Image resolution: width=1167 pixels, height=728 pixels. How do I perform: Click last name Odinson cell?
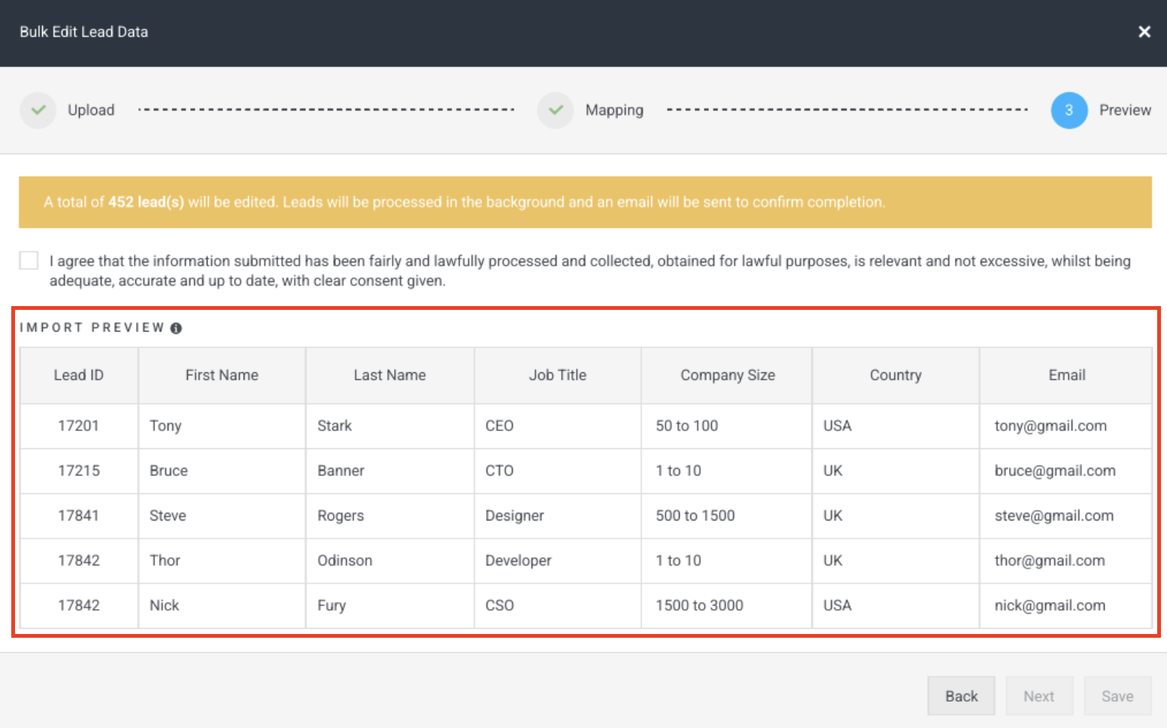(390, 560)
